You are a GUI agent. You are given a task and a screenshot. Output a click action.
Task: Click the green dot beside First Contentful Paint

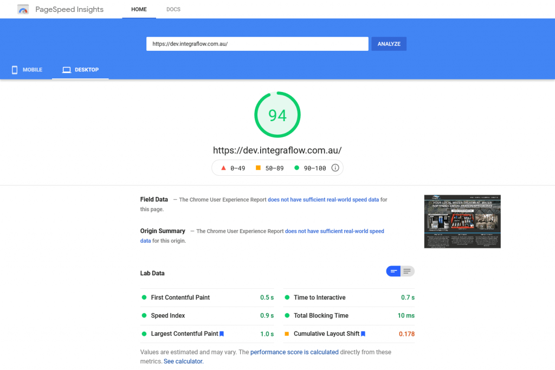pyautogui.click(x=144, y=297)
